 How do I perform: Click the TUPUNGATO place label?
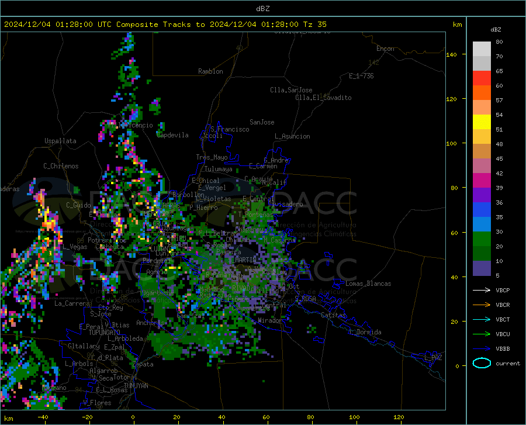(105, 333)
